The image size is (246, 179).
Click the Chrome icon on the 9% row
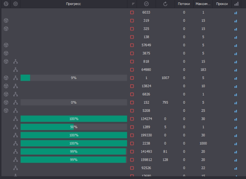tap(6, 78)
